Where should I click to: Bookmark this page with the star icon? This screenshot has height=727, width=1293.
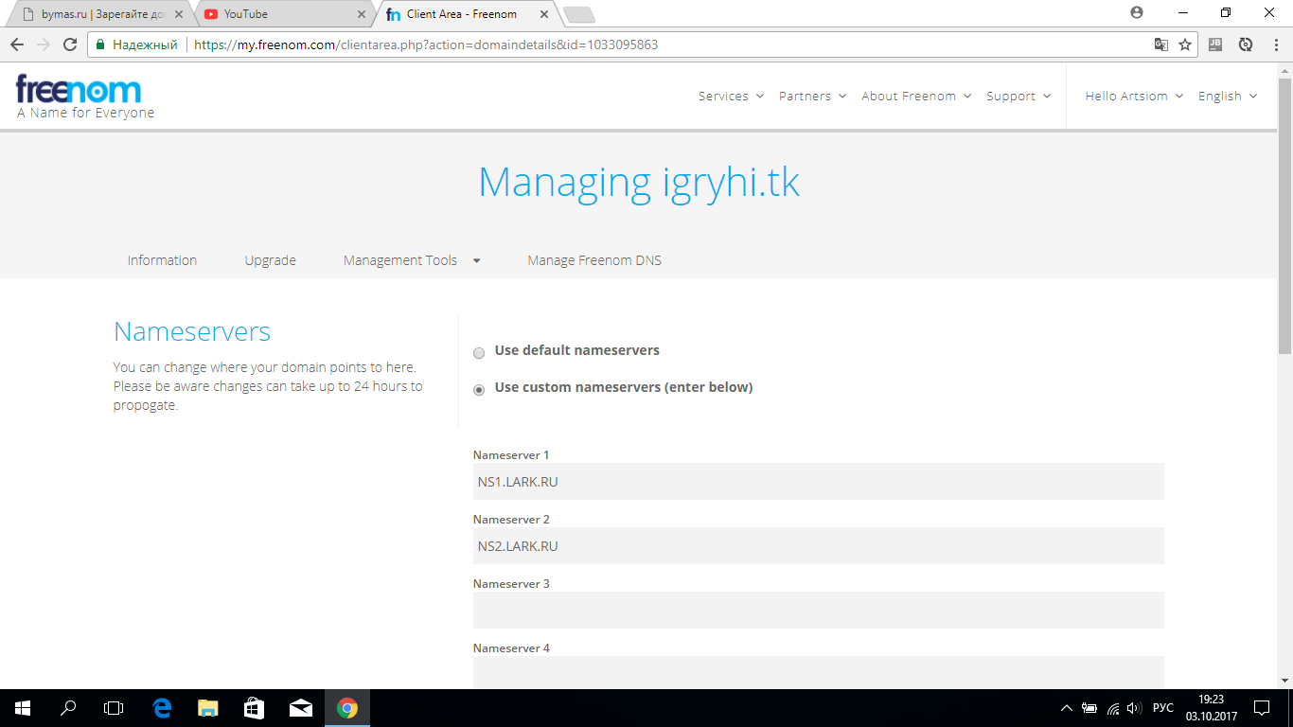(1184, 44)
